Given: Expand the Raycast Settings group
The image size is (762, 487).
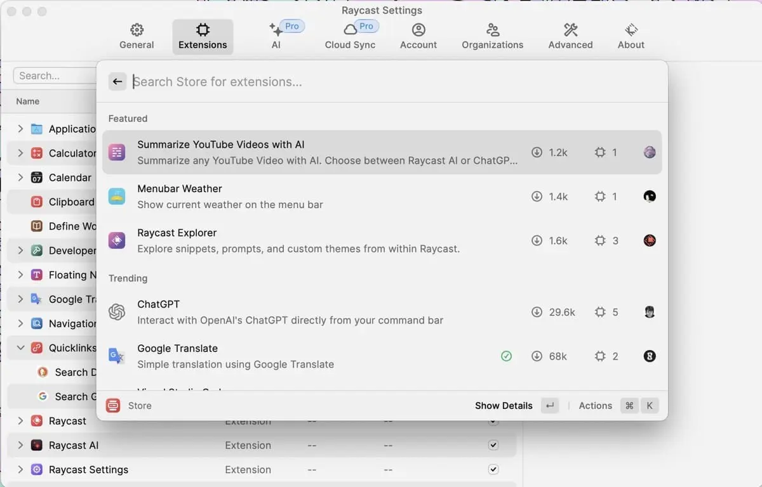Looking at the screenshot, I should (x=20, y=470).
